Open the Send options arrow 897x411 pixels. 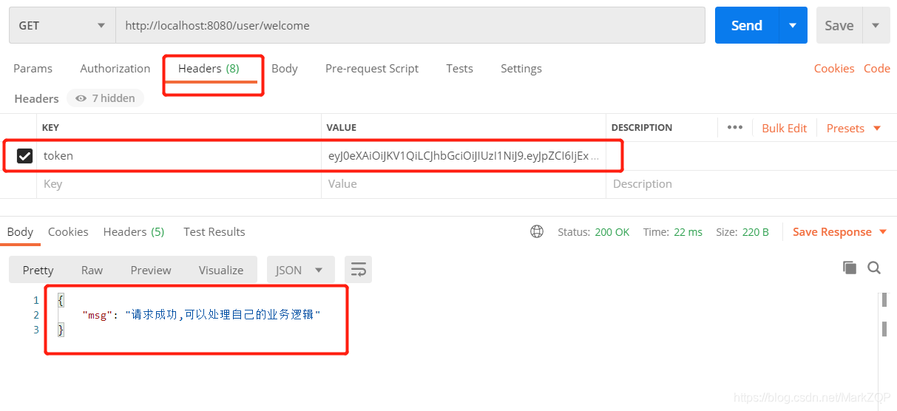click(x=793, y=25)
